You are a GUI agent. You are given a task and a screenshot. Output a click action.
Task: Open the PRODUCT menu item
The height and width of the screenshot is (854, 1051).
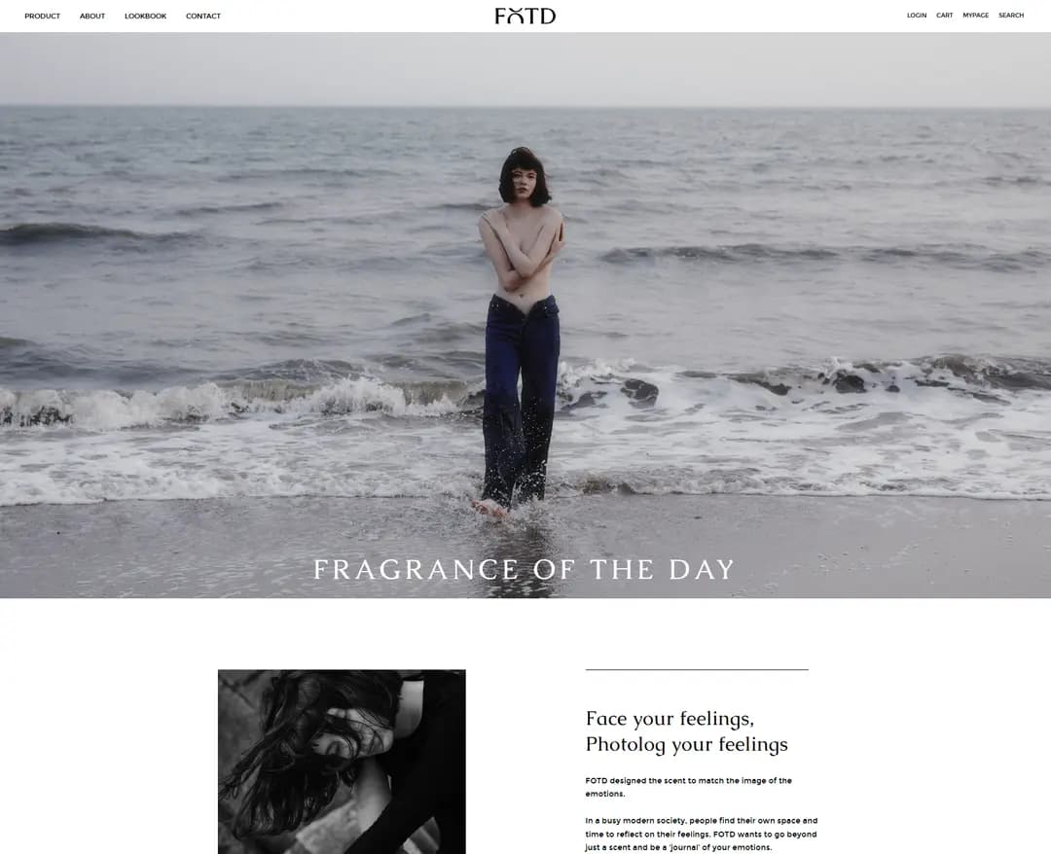tap(42, 17)
